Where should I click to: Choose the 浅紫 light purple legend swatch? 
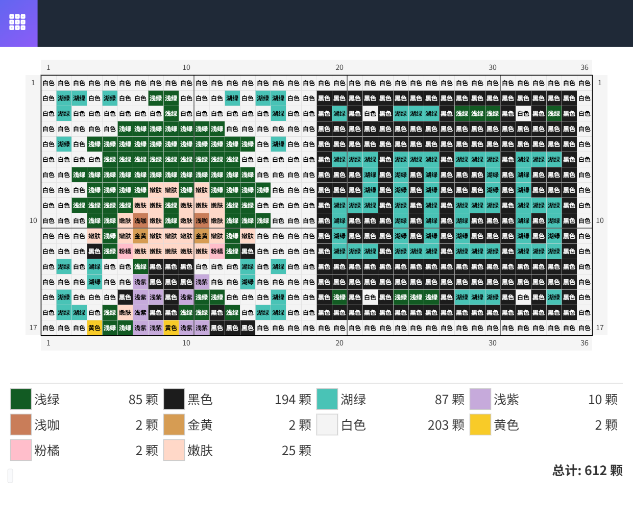click(x=480, y=399)
